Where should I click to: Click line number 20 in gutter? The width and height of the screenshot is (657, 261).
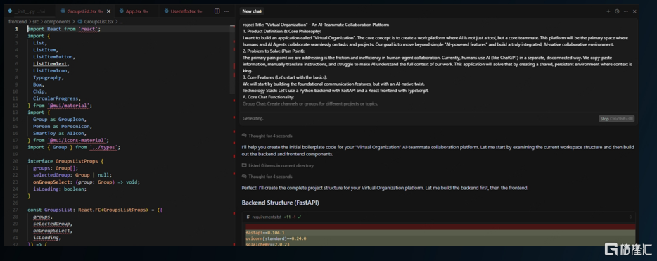15,161
